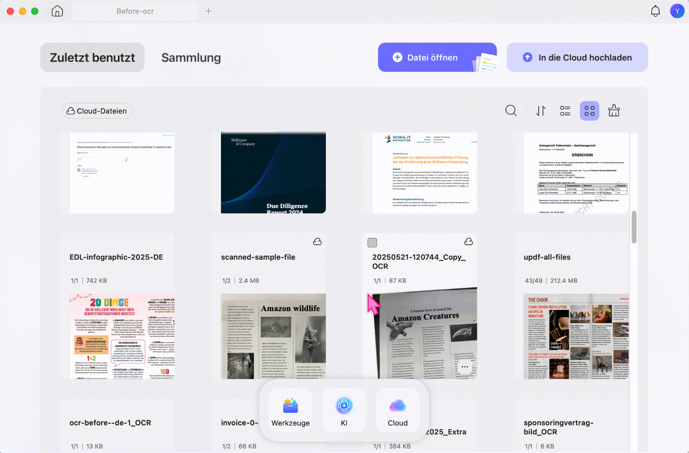Click cloud icon on 20250521-120744_Copy_OCR card
The height and width of the screenshot is (453, 689).
(468, 242)
